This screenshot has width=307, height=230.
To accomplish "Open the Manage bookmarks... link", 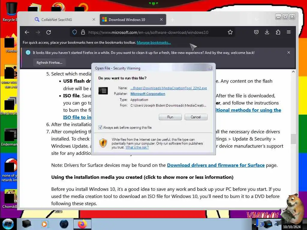I will (x=154, y=43).
